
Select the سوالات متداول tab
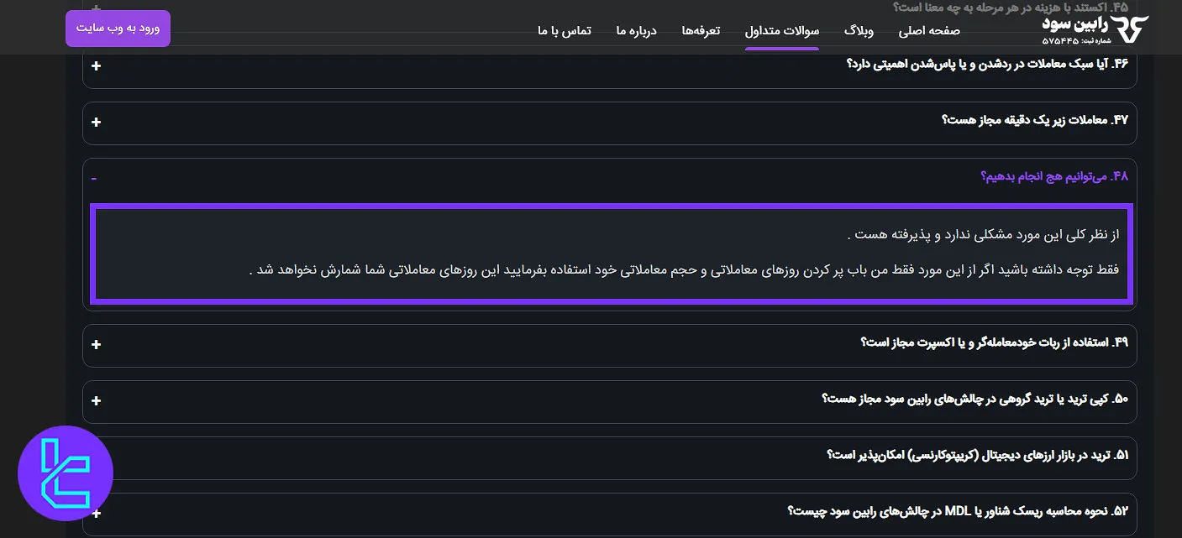pos(782,30)
